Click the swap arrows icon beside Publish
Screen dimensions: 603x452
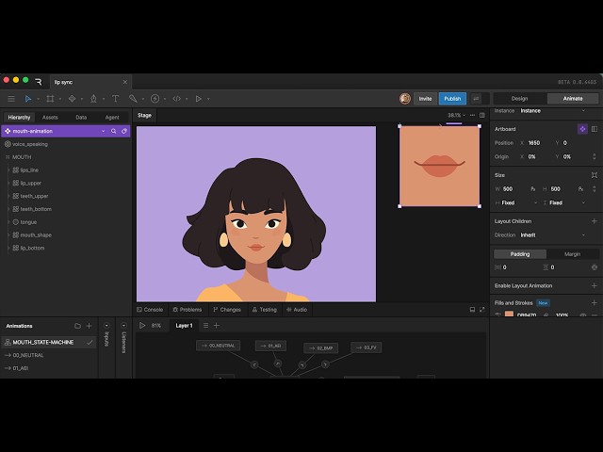(476, 99)
